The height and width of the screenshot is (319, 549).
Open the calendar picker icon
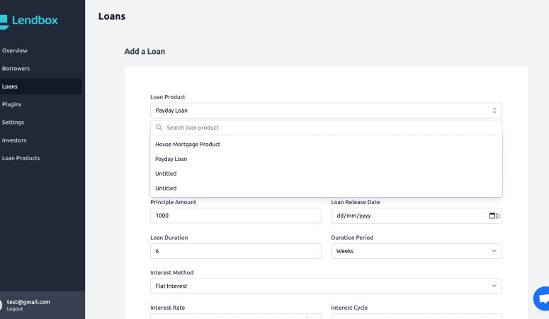click(x=492, y=216)
